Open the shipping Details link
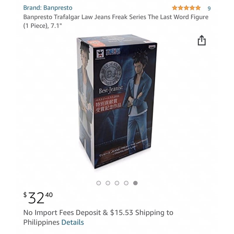 (73, 222)
